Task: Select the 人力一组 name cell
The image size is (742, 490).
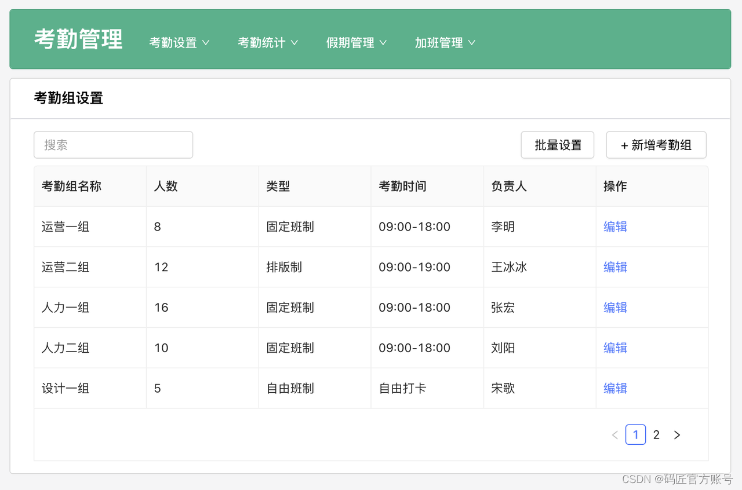Action: tap(90, 308)
